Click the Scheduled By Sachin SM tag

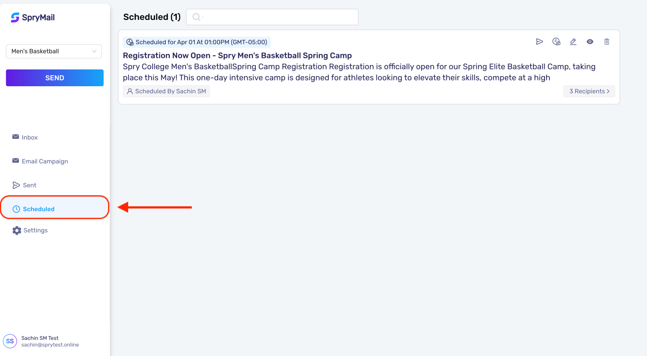167,92
